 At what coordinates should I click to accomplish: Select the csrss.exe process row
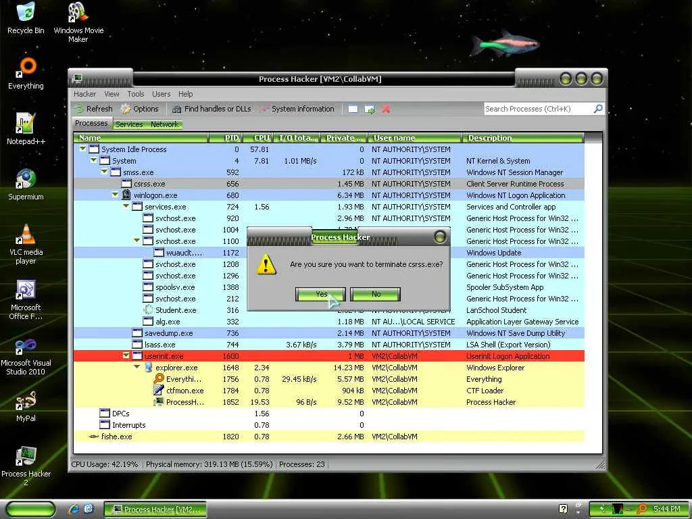click(x=329, y=184)
